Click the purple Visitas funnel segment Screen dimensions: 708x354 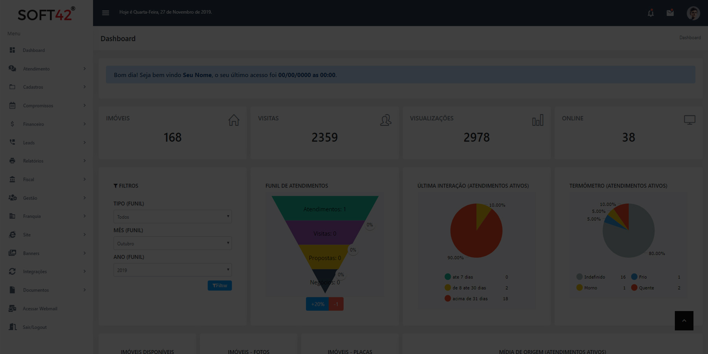325,233
